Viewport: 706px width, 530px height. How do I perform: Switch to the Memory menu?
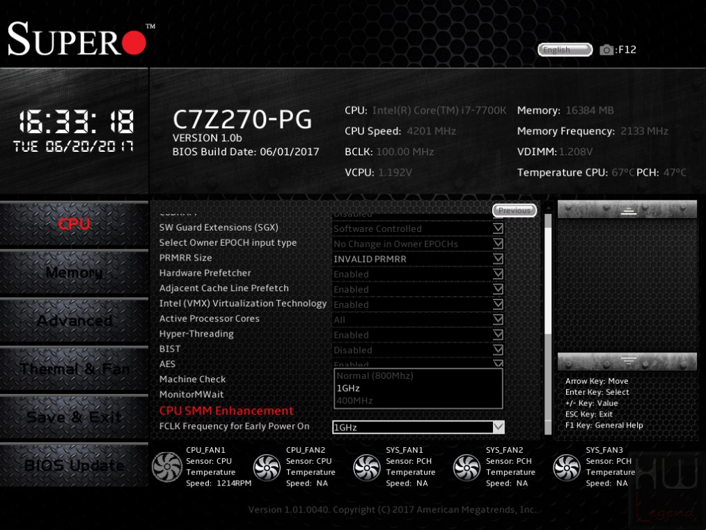(x=74, y=272)
